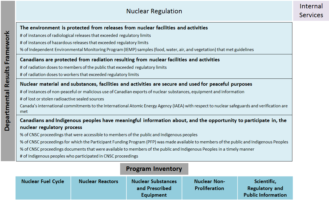Click heading about nuclear material secure and peaceful
This screenshot has width=329, height=200.
tap(136, 84)
